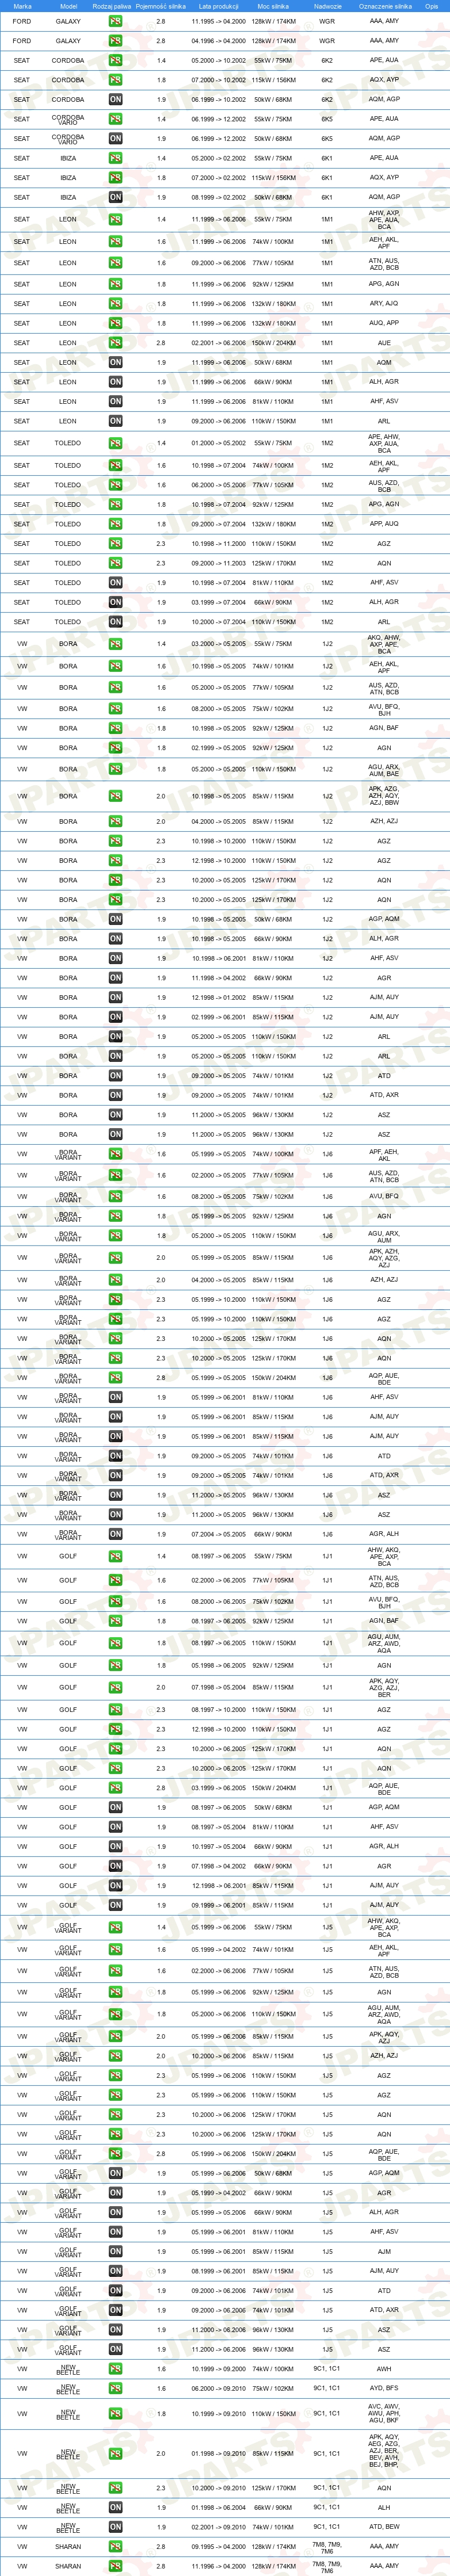Click 7M8, 7M9, 7M6 in Sharan 11.1996 row
Image resolution: width=450 pixels, height=2576 pixels.
[x=327, y=2566]
